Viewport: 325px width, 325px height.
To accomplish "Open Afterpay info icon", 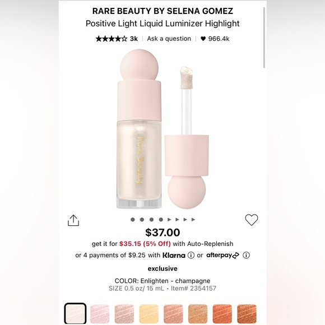I will (246, 255).
